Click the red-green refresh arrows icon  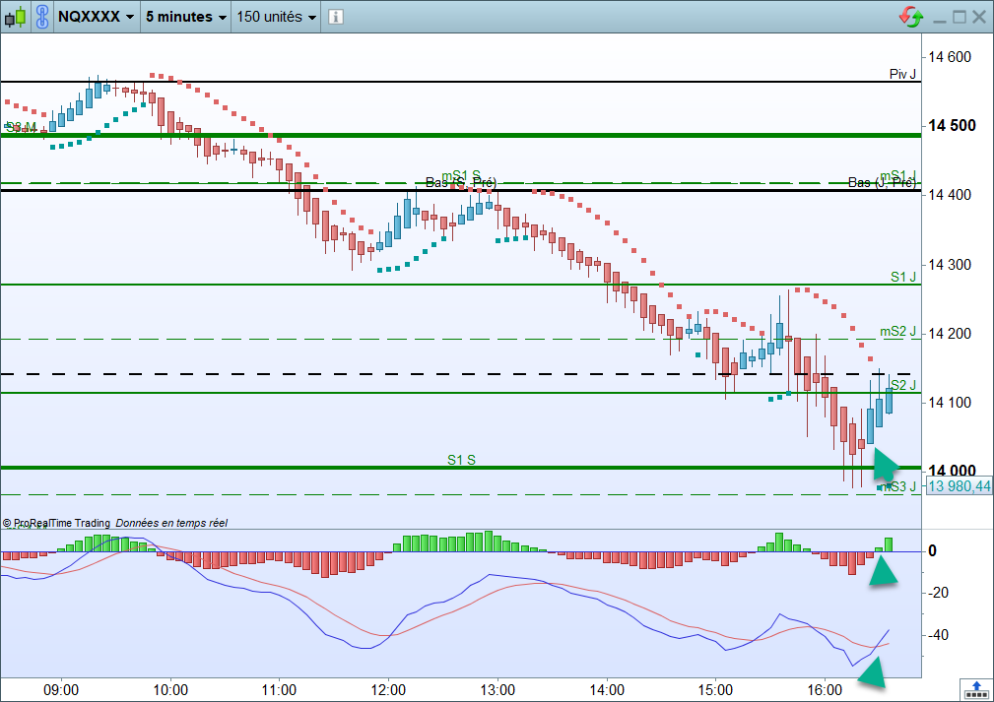tap(911, 17)
